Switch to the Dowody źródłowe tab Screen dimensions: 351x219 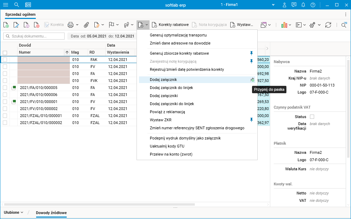[x=51, y=213]
